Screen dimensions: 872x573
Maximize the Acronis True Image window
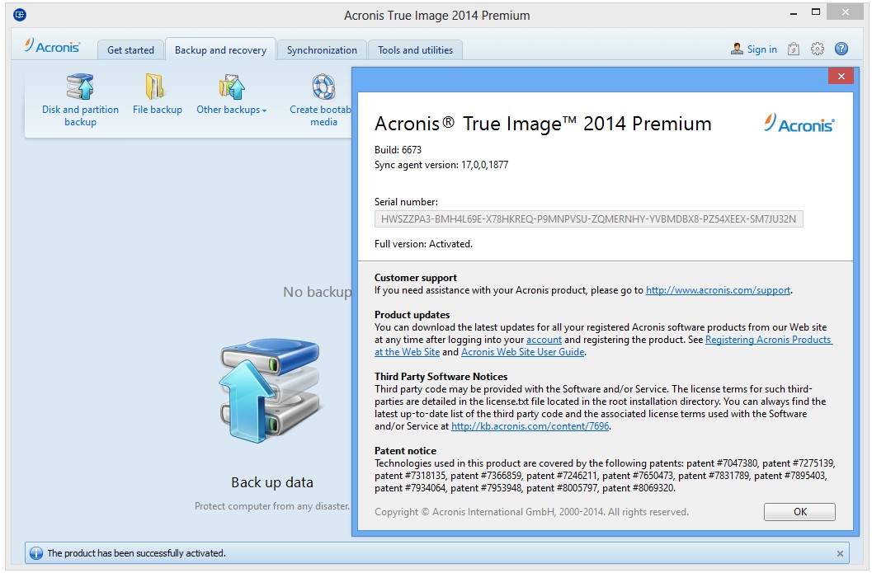[816, 12]
